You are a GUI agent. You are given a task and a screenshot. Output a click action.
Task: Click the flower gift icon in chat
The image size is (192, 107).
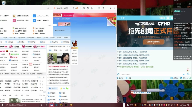188,70
